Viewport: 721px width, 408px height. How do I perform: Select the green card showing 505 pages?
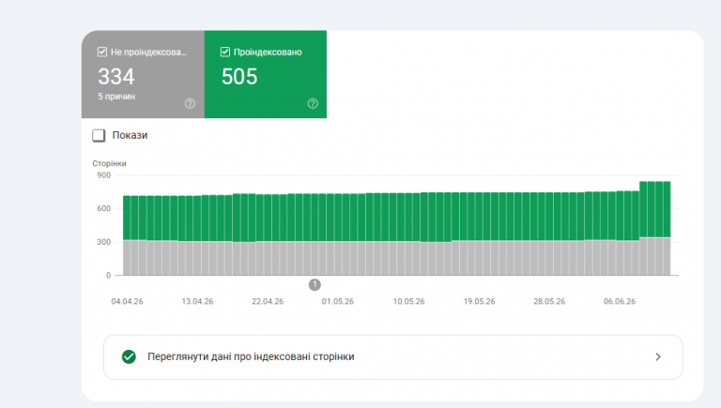point(266,74)
